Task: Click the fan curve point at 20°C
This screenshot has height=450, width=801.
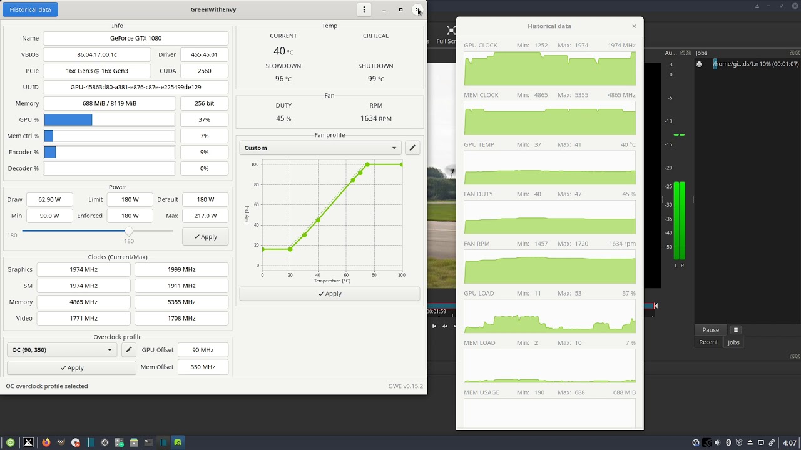Action: [x=290, y=249]
